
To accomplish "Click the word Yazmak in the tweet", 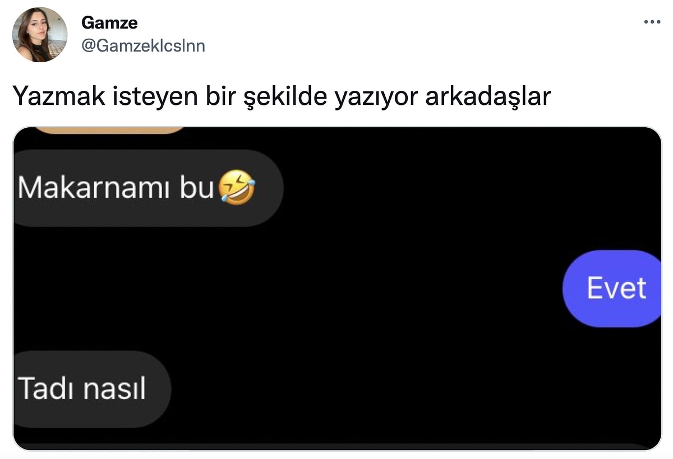I will (x=49, y=98).
